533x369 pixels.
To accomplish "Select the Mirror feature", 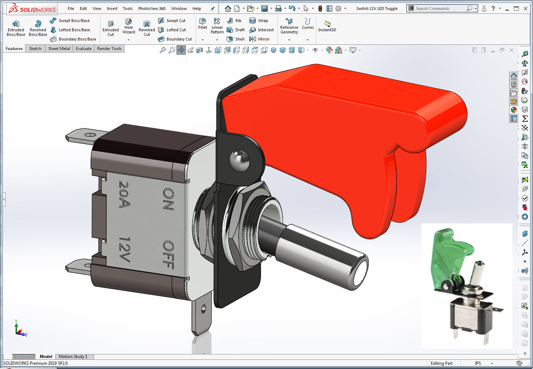I will [260, 39].
